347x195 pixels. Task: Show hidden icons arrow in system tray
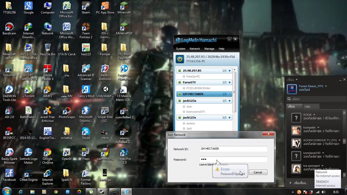293,192
